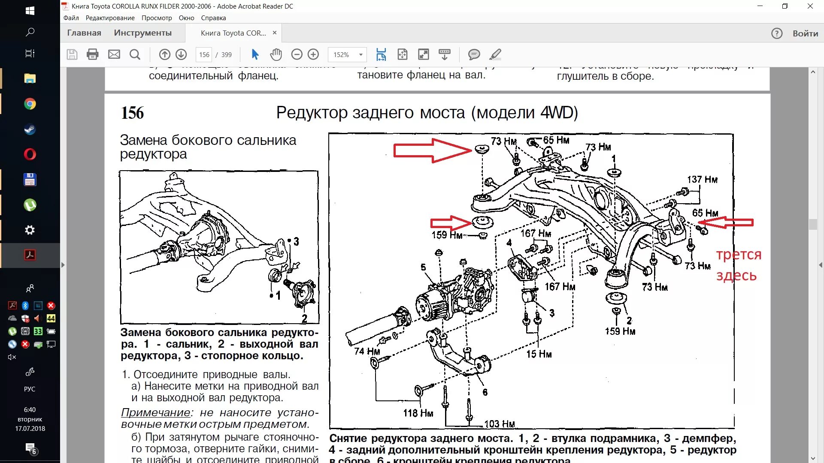Screen dimensions: 824x463
Task: Open the Bluetooth tray icon
Action: click(25, 306)
